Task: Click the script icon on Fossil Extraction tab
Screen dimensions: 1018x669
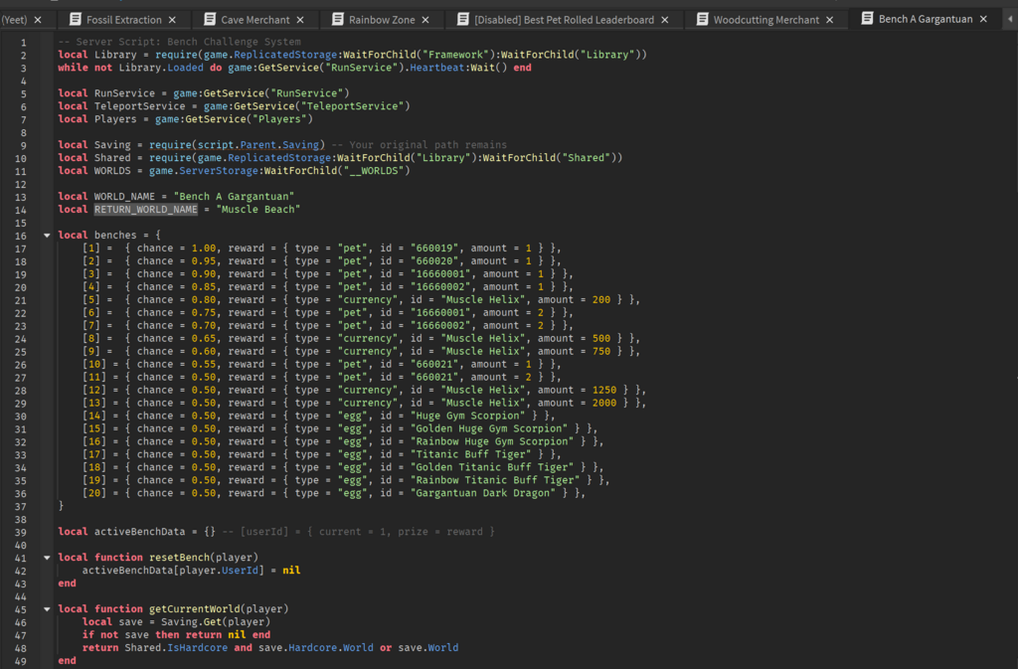Action: pyautogui.click(x=76, y=20)
